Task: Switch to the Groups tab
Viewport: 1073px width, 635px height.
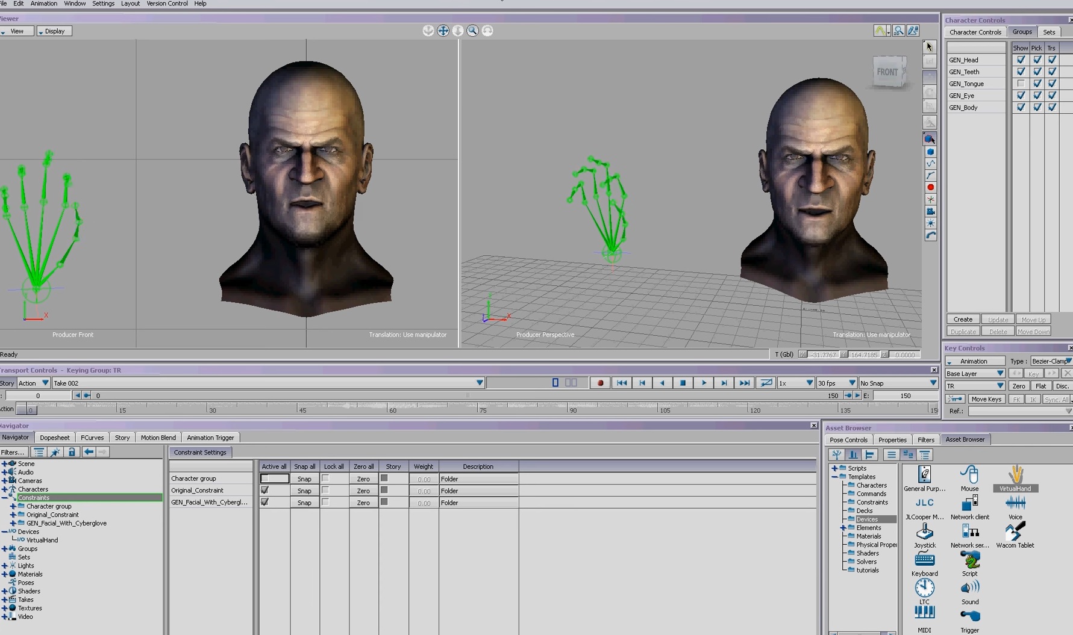Action: [1022, 32]
